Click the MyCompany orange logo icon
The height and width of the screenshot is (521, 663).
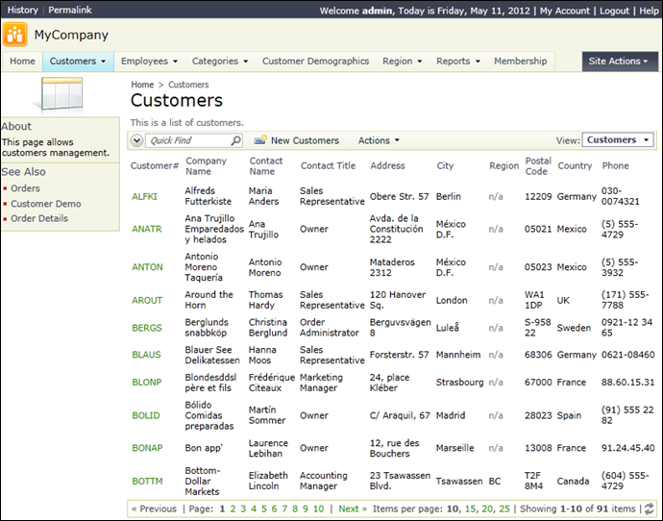coord(15,36)
